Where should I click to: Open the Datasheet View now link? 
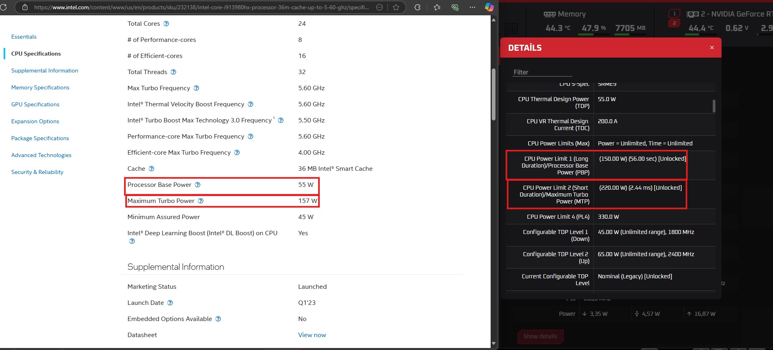[312, 335]
